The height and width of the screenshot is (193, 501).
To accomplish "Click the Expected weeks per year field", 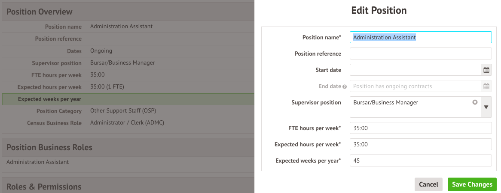I will [420, 160].
